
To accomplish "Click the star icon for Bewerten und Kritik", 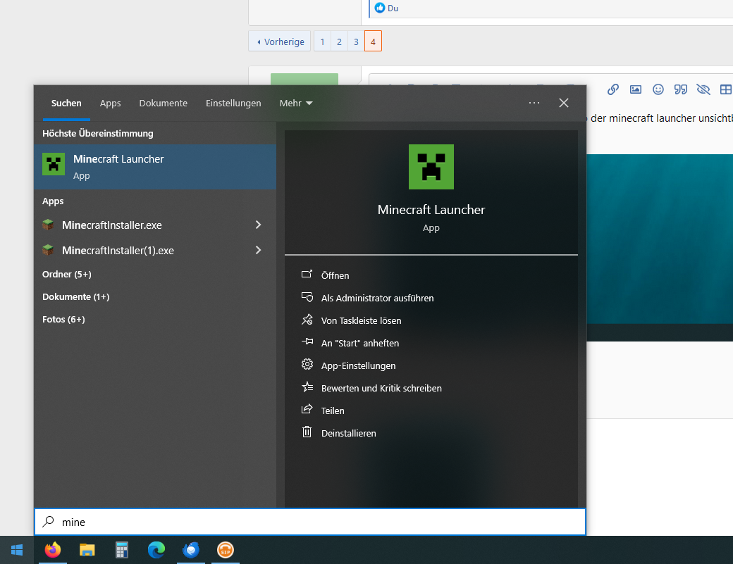I will tap(307, 387).
